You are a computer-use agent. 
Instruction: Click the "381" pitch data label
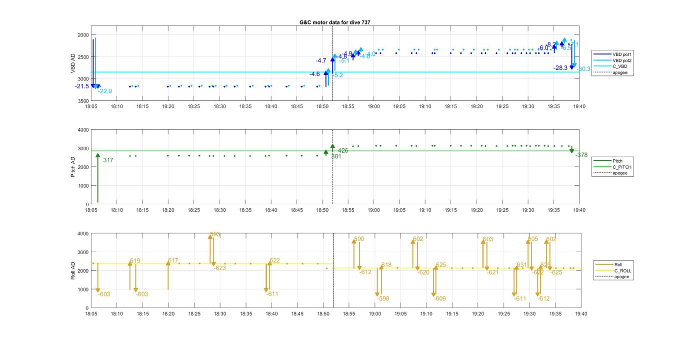point(336,156)
